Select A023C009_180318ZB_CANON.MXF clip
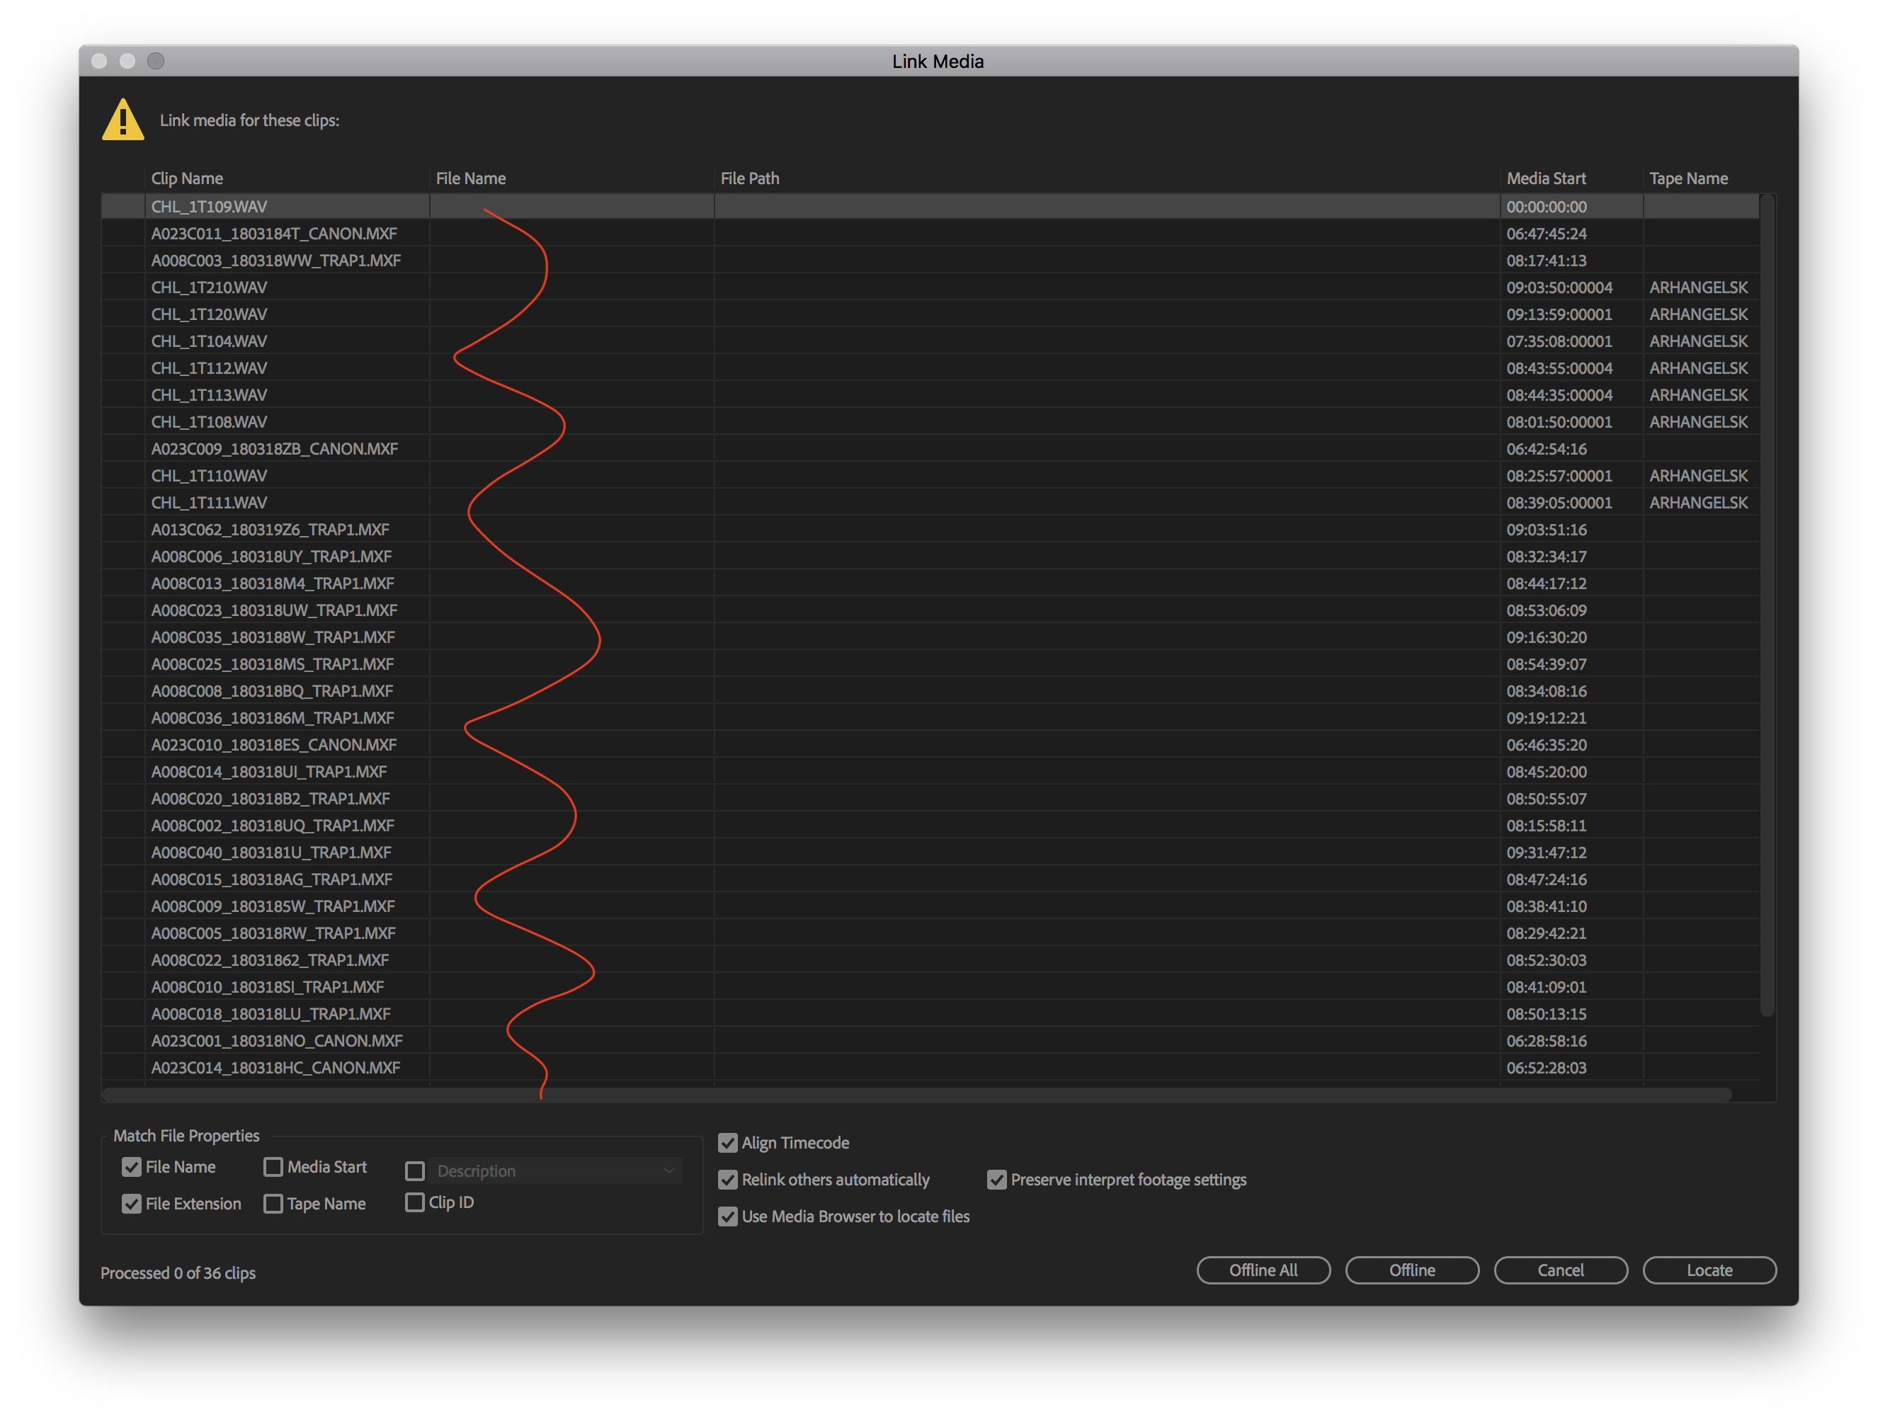This screenshot has width=1878, height=1419. click(x=275, y=449)
